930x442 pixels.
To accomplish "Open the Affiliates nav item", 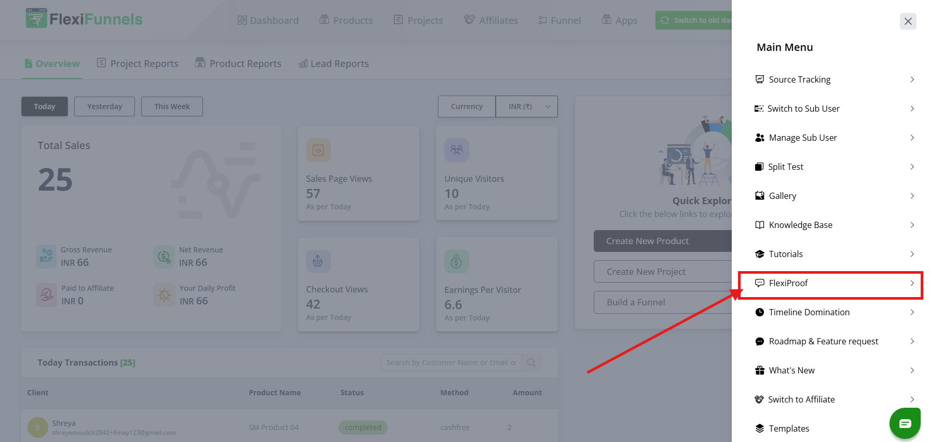I will [x=491, y=20].
